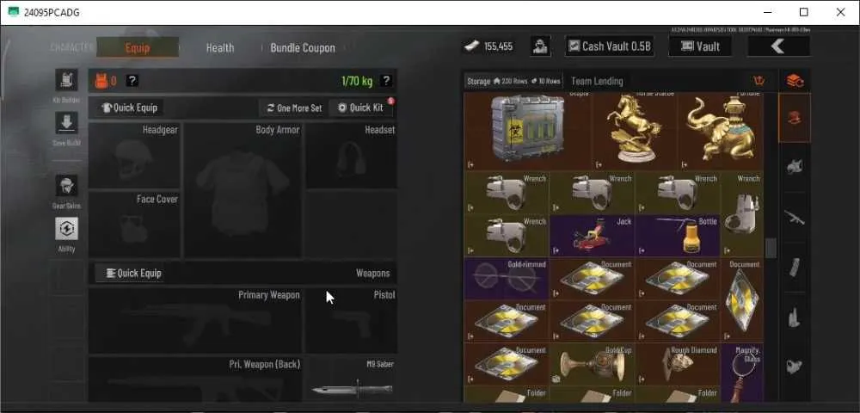The image size is (860, 413).
Task: Open the Kit Builder icon
Action: [x=66, y=79]
